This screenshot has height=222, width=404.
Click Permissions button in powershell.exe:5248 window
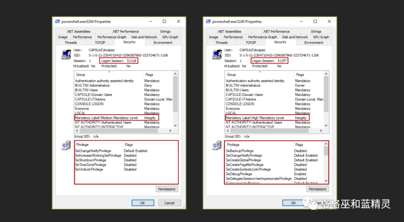coord(318,189)
